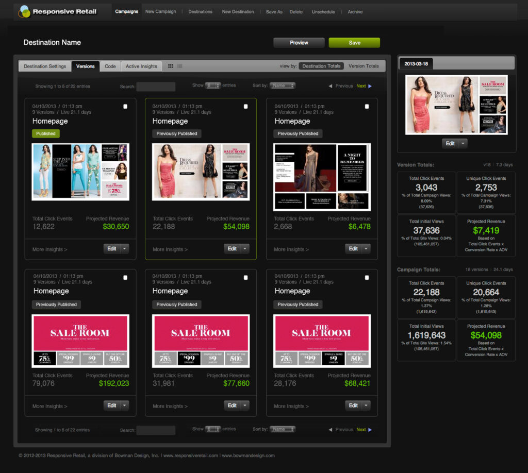Open top Show entries dropdown
Screen dimensions: 528x473
coord(213,86)
